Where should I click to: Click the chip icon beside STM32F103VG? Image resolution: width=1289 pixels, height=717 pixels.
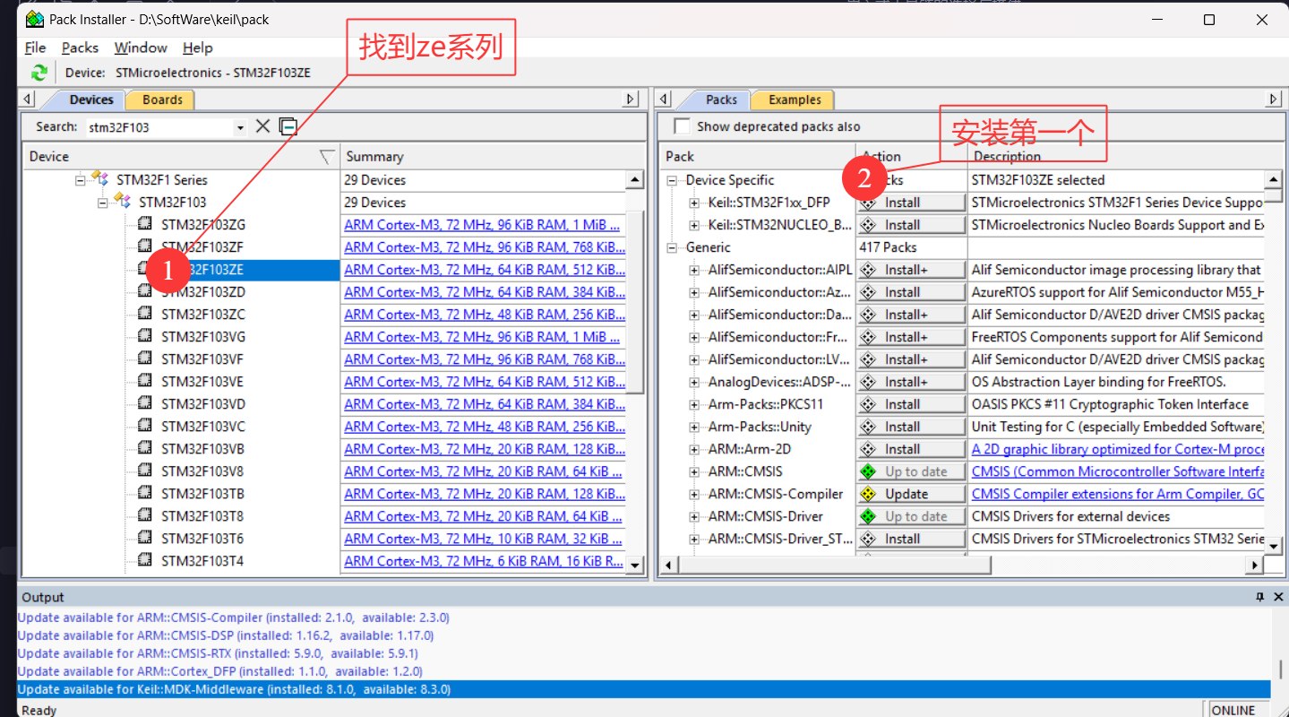[x=145, y=336]
